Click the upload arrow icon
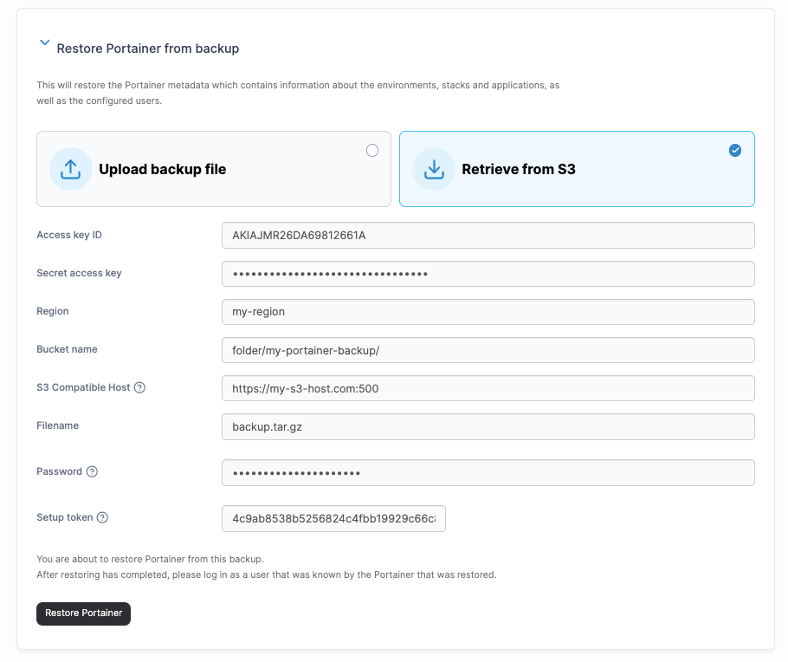Image resolution: width=788 pixels, height=662 pixels. pyautogui.click(x=71, y=169)
